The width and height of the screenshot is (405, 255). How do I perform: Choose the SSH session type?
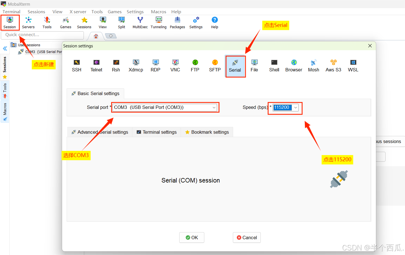(x=76, y=66)
